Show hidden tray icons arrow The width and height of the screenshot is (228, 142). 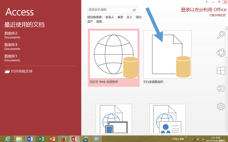point(190,139)
